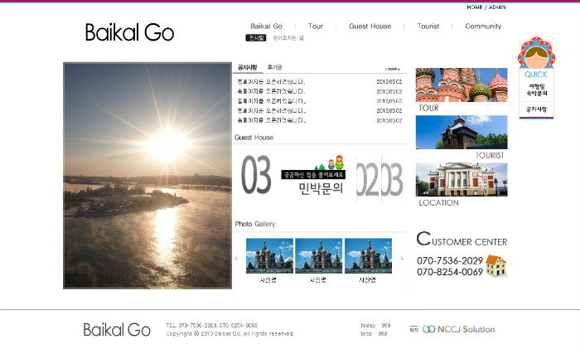This screenshot has height=349, width=580.
Task: Open the TOURIST banner with wooden church image
Action: [462, 132]
